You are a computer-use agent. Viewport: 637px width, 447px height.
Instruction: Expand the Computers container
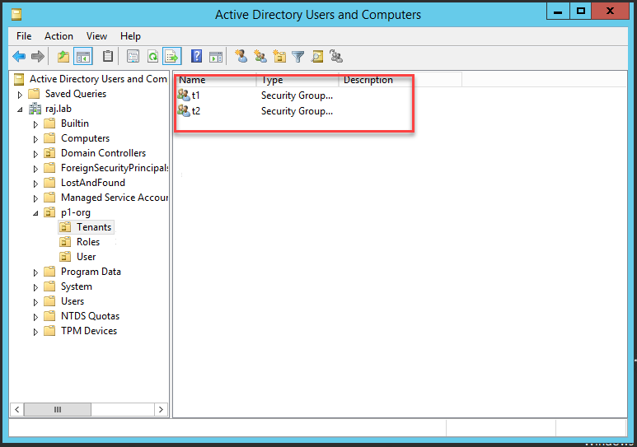(x=35, y=139)
